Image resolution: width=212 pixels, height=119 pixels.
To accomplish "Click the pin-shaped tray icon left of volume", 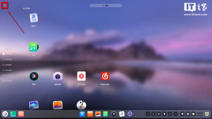I will tap(154, 114).
